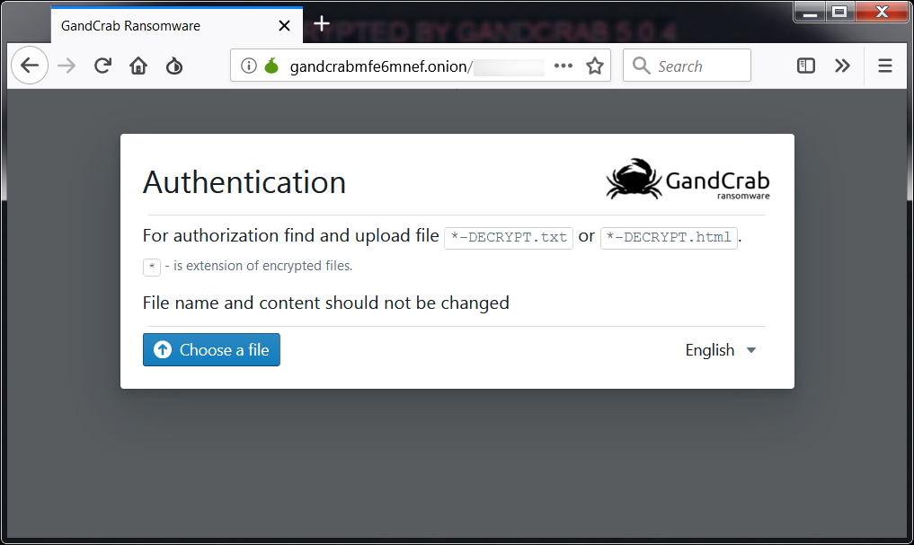Toggle the sidebar view icon

pos(805,66)
